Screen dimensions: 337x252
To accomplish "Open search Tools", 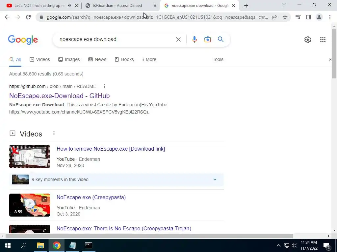I will click(218, 59).
